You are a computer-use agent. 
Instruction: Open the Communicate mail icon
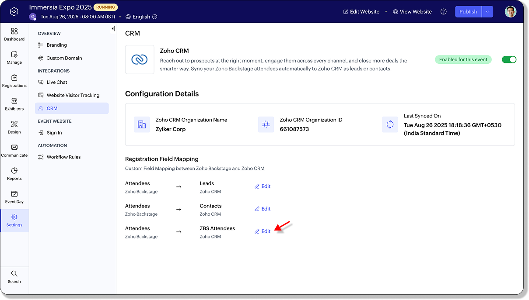click(14, 147)
